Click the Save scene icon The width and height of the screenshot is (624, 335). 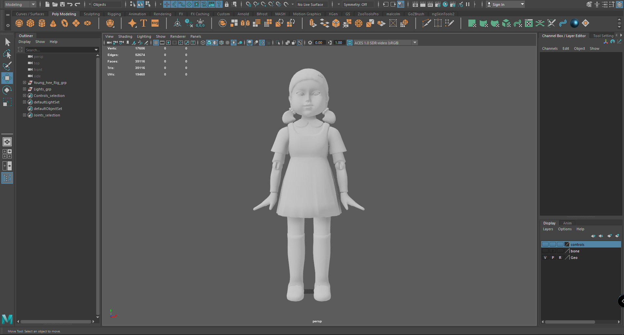(62, 4)
